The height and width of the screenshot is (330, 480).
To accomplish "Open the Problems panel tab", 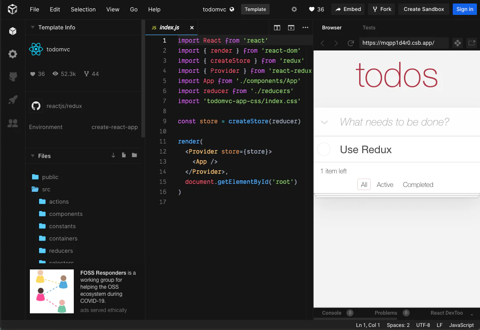I will point(392,312).
